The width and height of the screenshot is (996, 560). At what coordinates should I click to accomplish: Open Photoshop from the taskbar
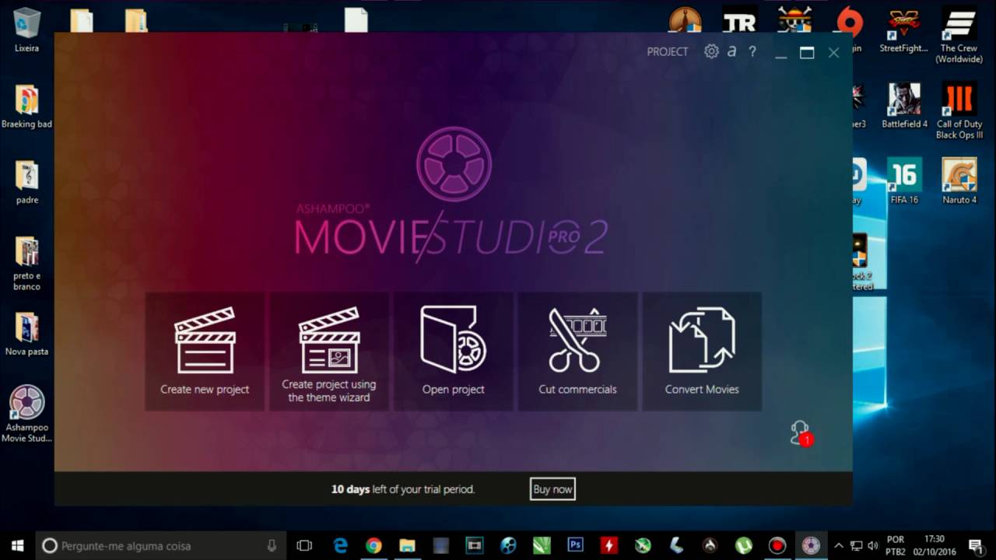pyautogui.click(x=576, y=545)
